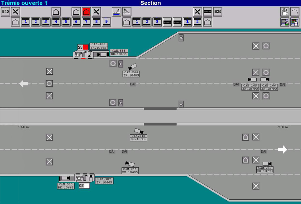Open camera CAM.211 icon

(x=130, y=164)
